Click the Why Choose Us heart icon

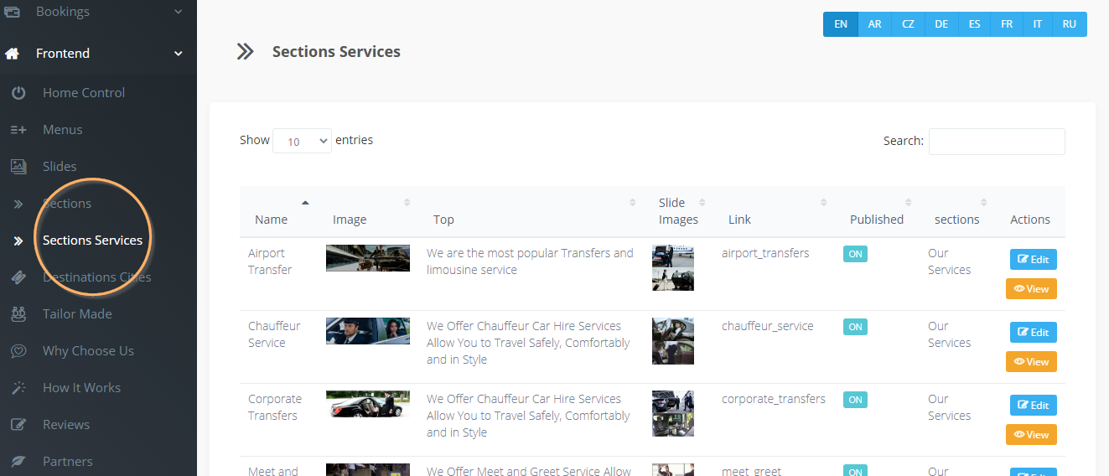[x=18, y=351]
